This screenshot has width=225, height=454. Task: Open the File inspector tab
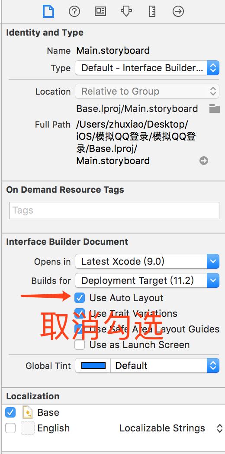click(x=48, y=12)
